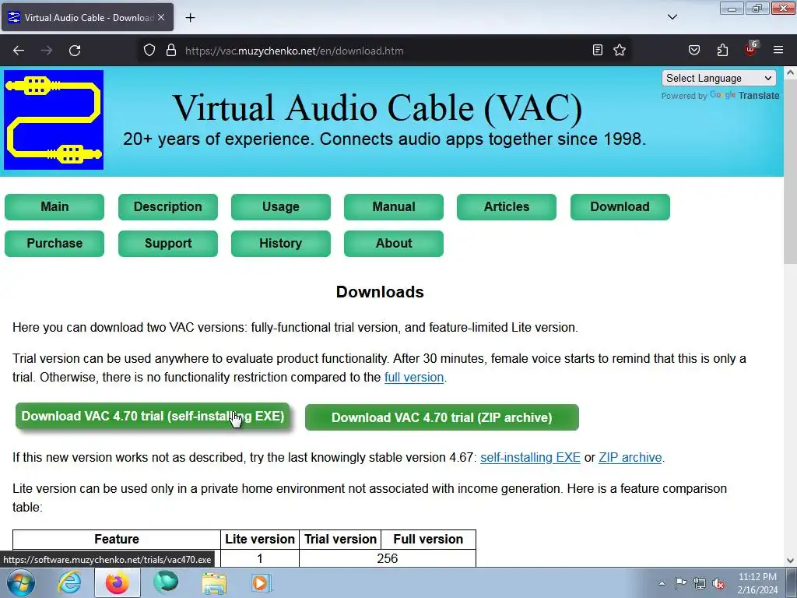Expand the list all tabs chevron
The image size is (797, 598).
pyautogui.click(x=672, y=17)
